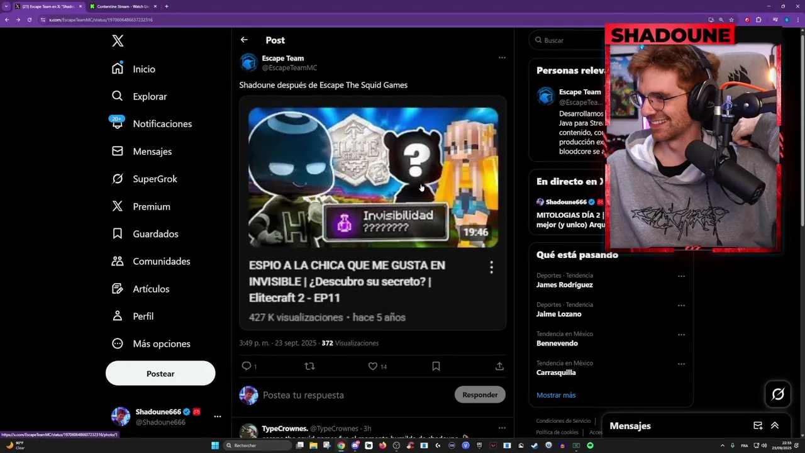Open the Premium page
Viewport: 805px width, 453px height.
coord(141,206)
